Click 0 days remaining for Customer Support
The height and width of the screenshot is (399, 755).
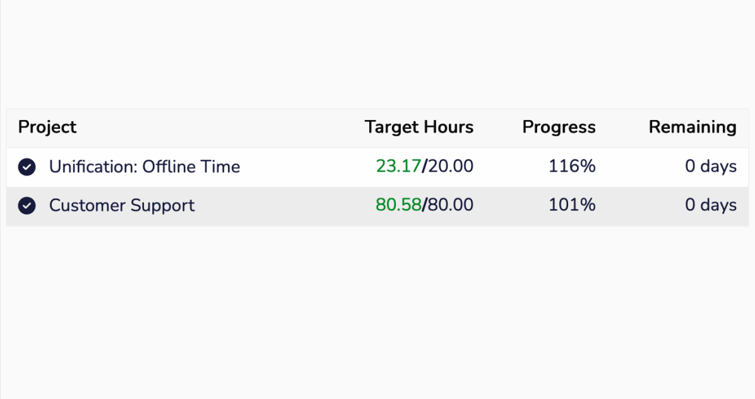tap(710, 206)
